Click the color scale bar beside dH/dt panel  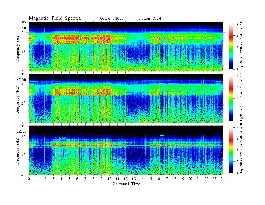click(x=231, y=47)
